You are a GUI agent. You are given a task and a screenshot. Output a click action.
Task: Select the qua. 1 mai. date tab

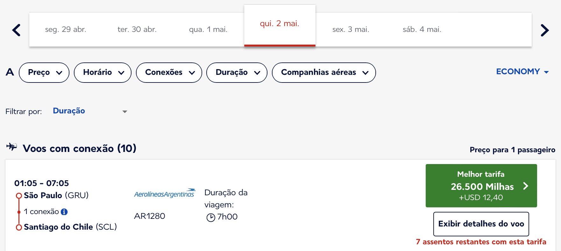click(x=208, y=30)
